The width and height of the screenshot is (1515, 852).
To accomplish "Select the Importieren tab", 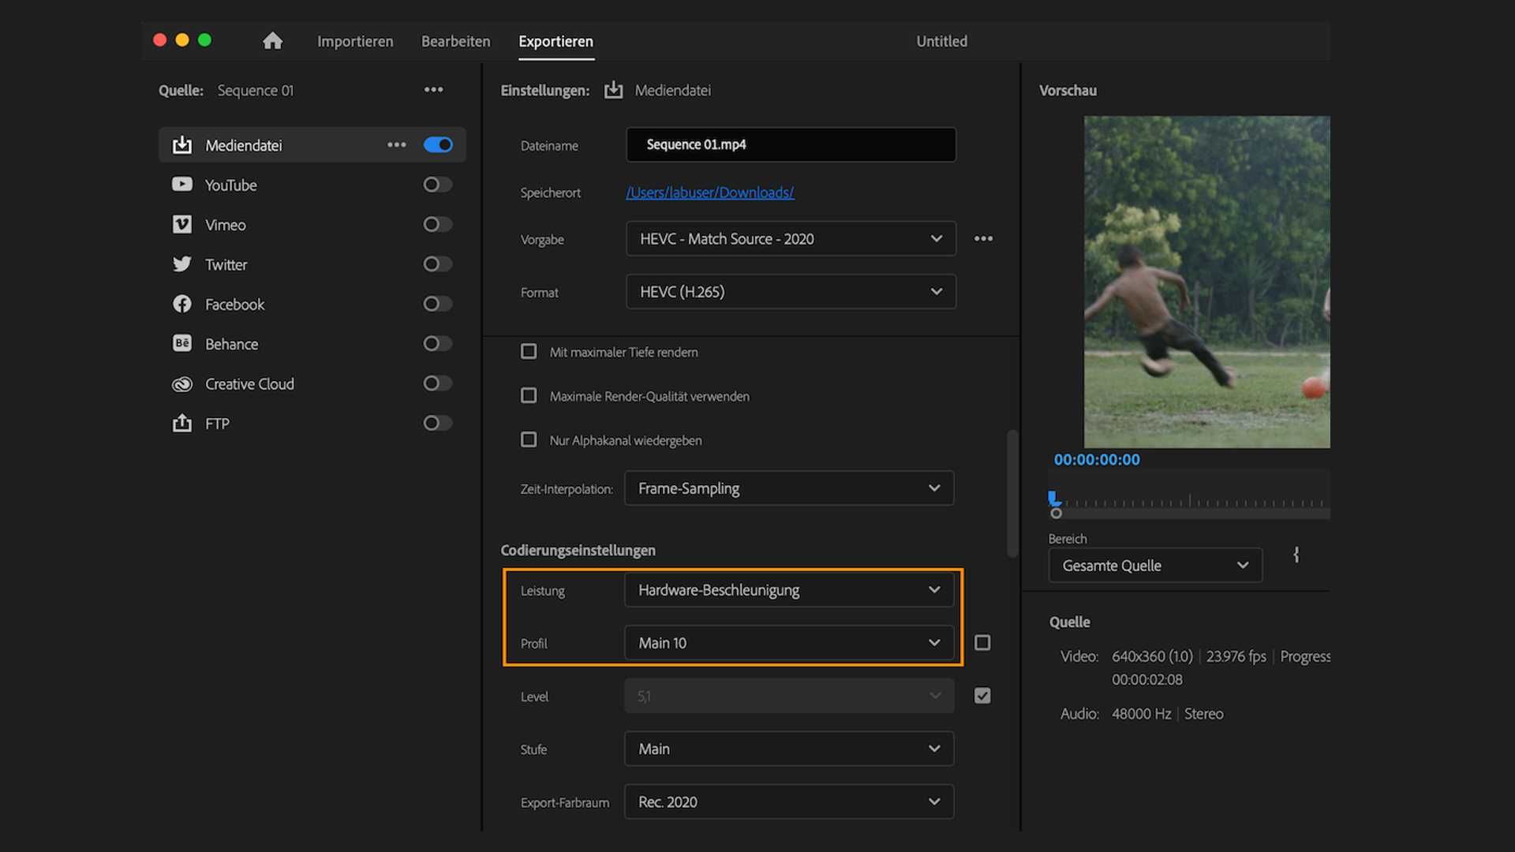I will point(355,41).
